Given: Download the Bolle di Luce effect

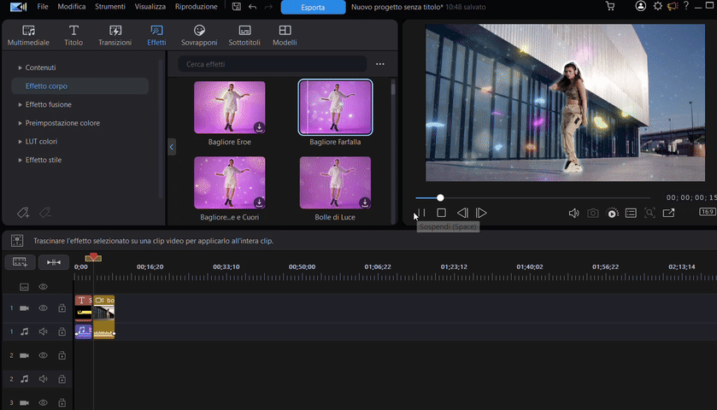Looking at the screenshot, I should [x=364, y=202].
